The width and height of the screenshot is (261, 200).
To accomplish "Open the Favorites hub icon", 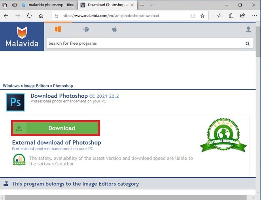I will click(x=219, y=16).
